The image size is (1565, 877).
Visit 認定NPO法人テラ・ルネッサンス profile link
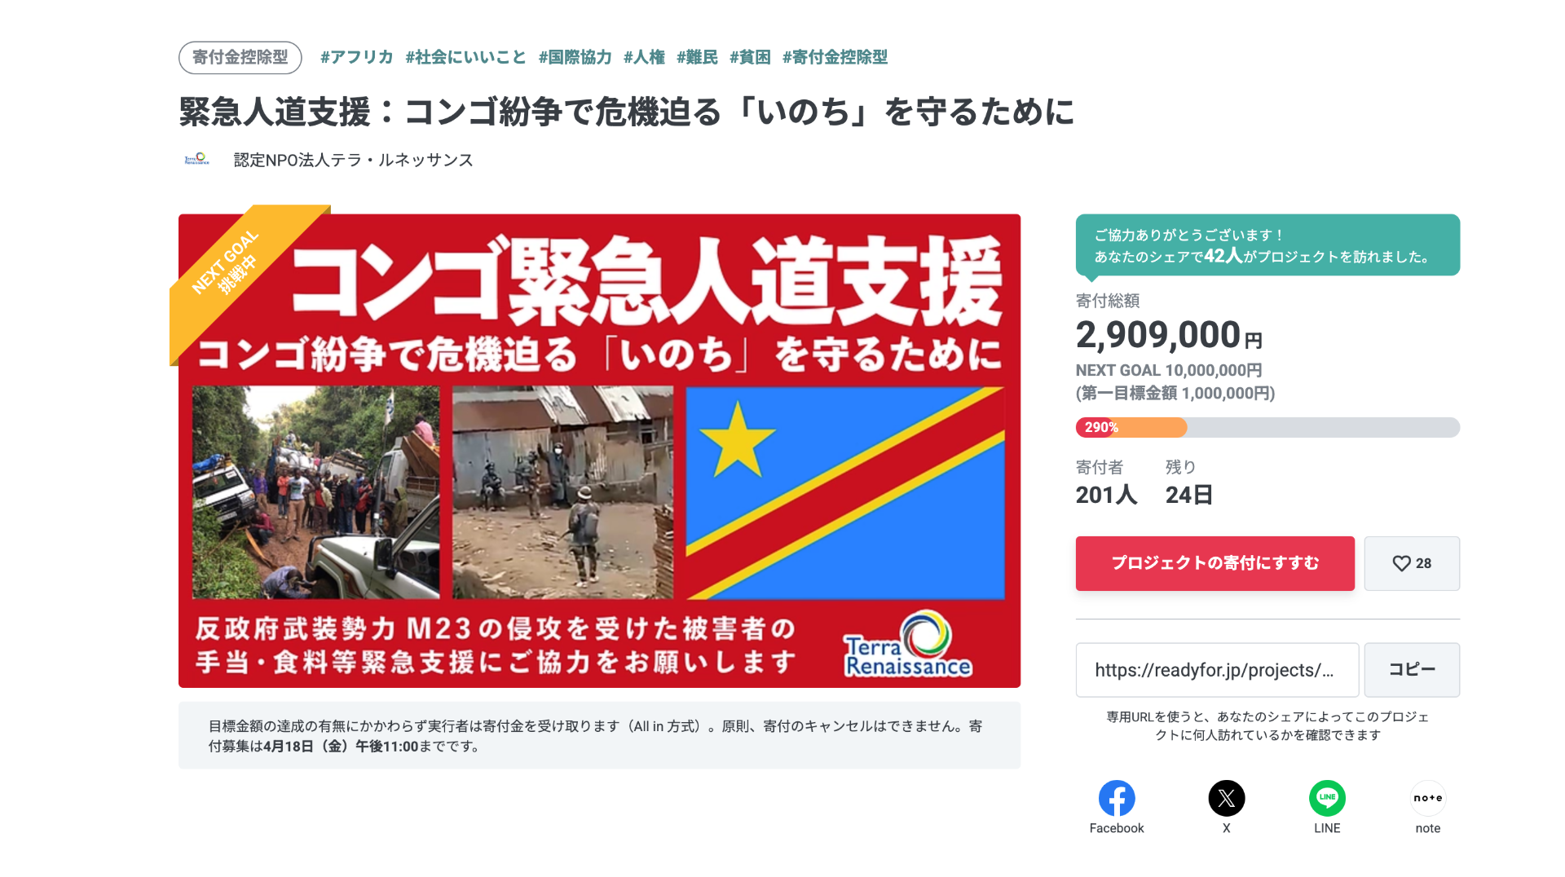(353, 160)
